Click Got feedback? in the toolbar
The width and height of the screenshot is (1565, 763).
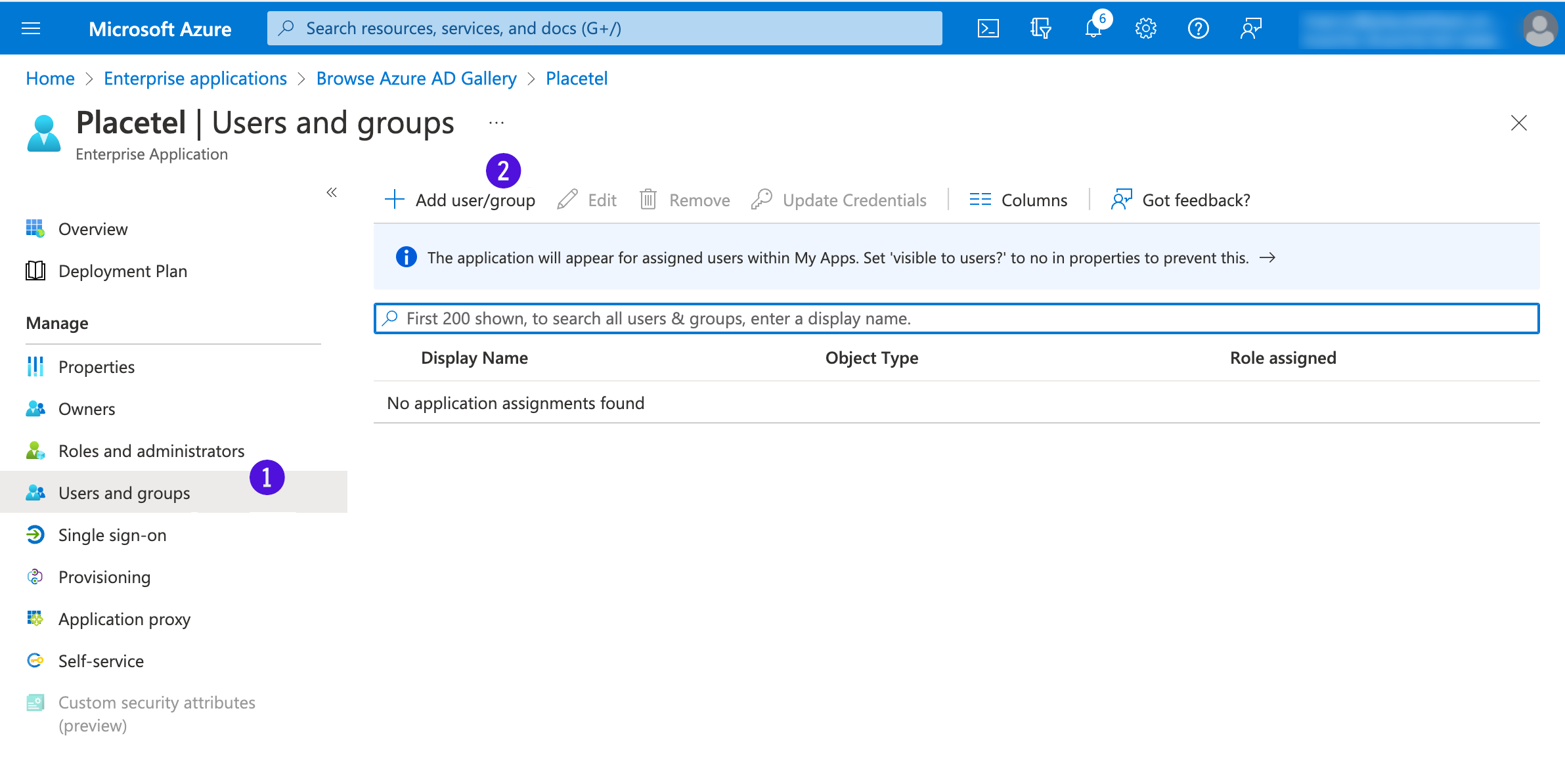(x=1181, y=200)
